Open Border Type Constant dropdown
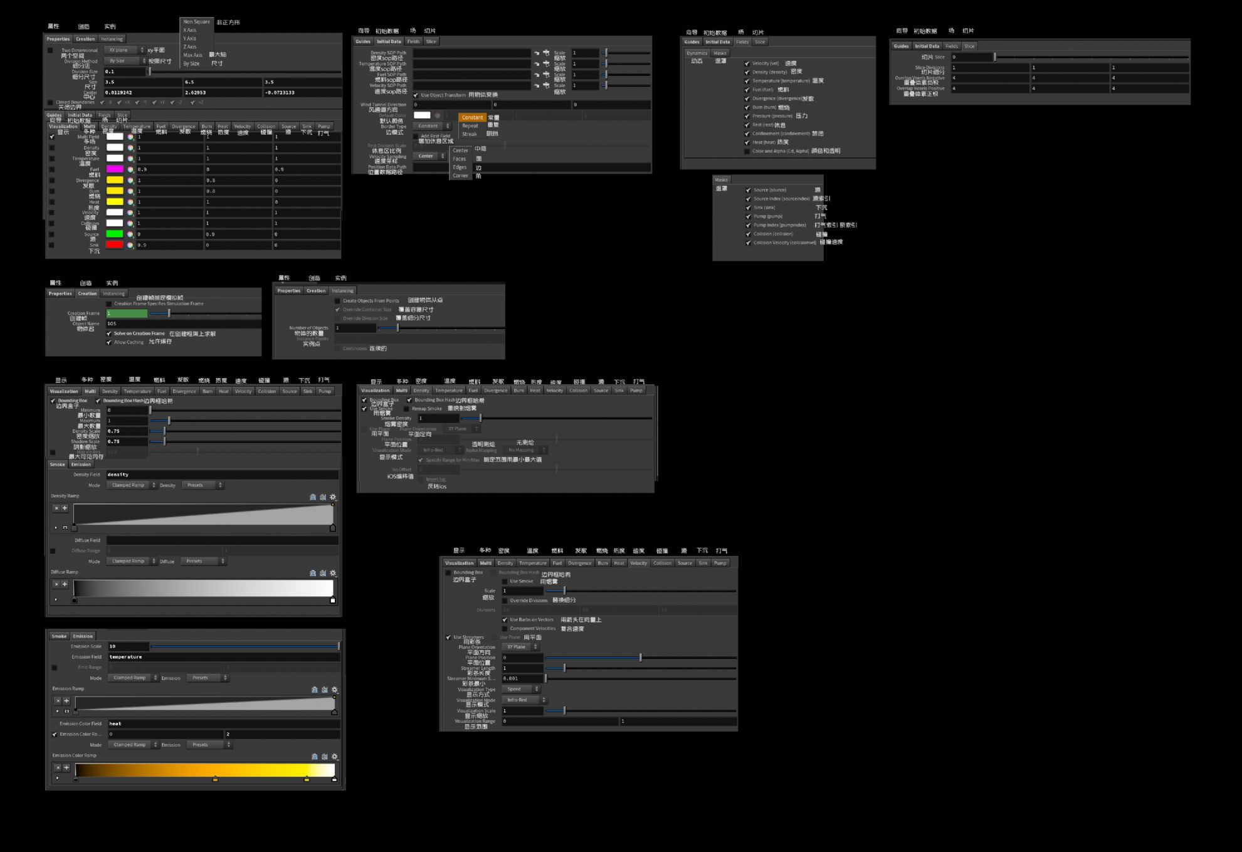 coord(432,126)
